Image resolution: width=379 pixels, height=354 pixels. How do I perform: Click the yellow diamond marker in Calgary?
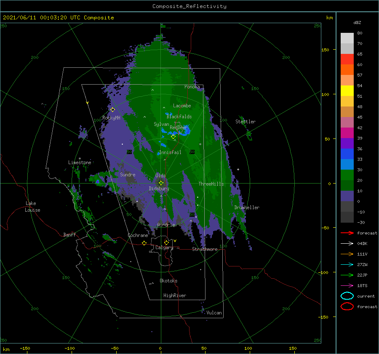pos(166,242)
